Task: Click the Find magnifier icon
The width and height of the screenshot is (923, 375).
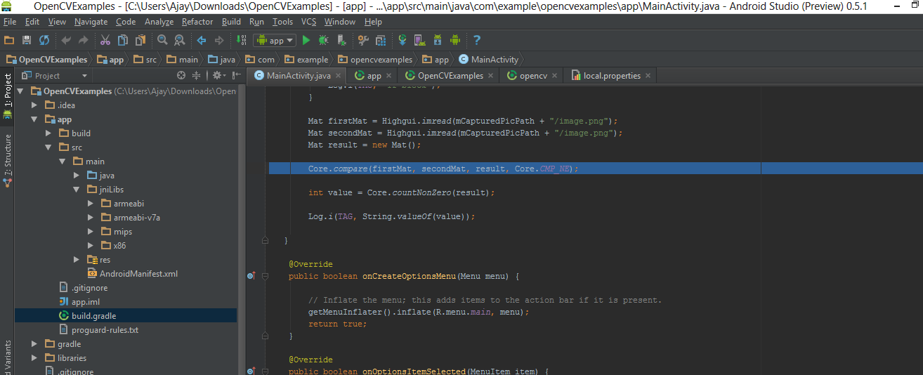Action: click(x=162, y=40)
